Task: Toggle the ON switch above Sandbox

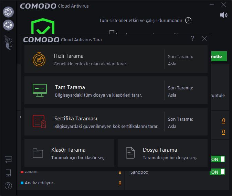Action: pyautogui.click(x=218, y=159)
